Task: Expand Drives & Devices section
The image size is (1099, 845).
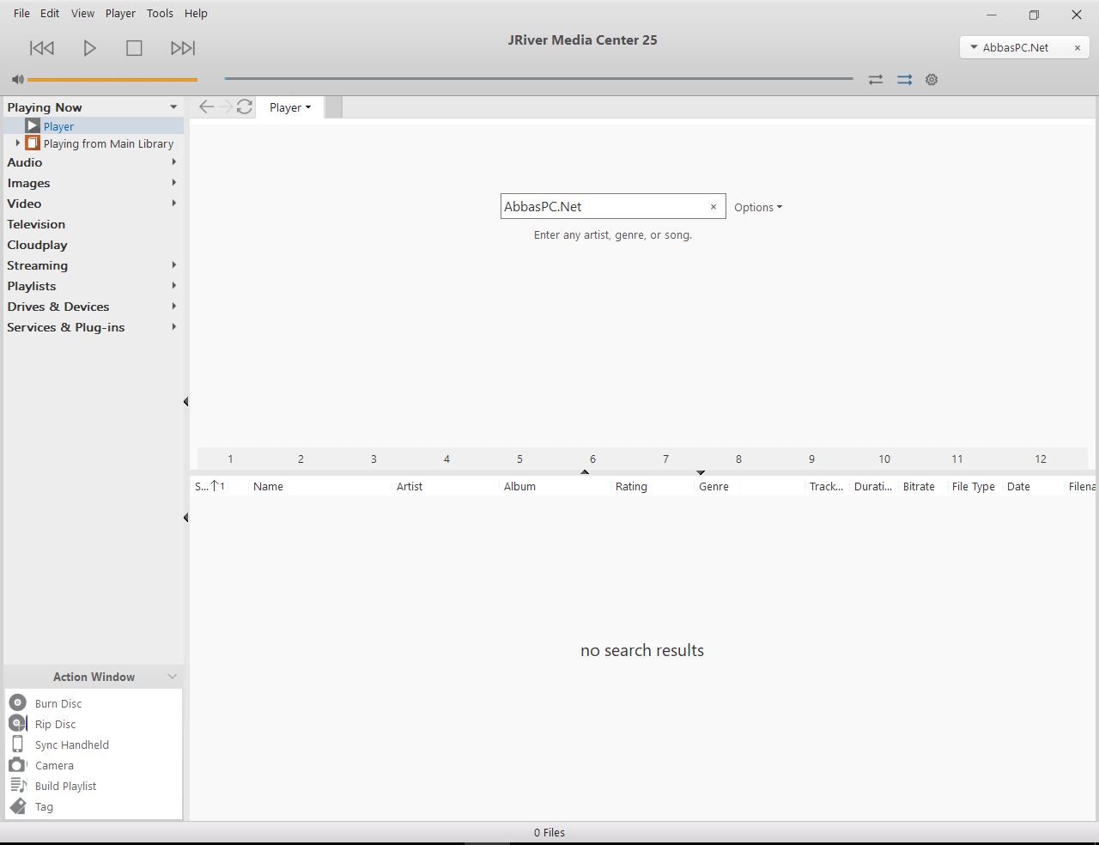Action: coord(174,307)
